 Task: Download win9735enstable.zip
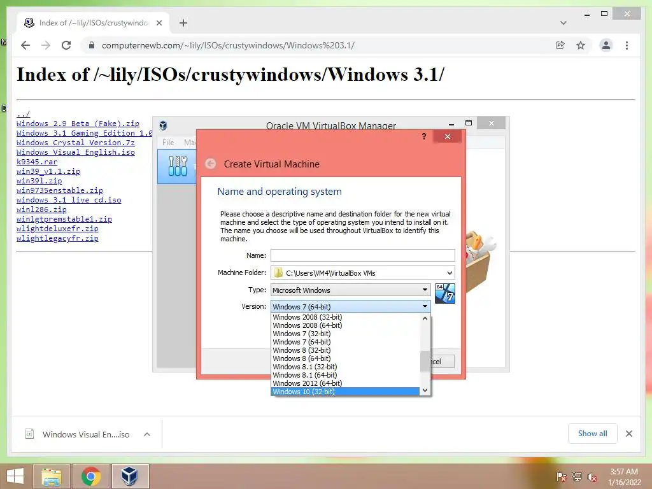[59, 190]
